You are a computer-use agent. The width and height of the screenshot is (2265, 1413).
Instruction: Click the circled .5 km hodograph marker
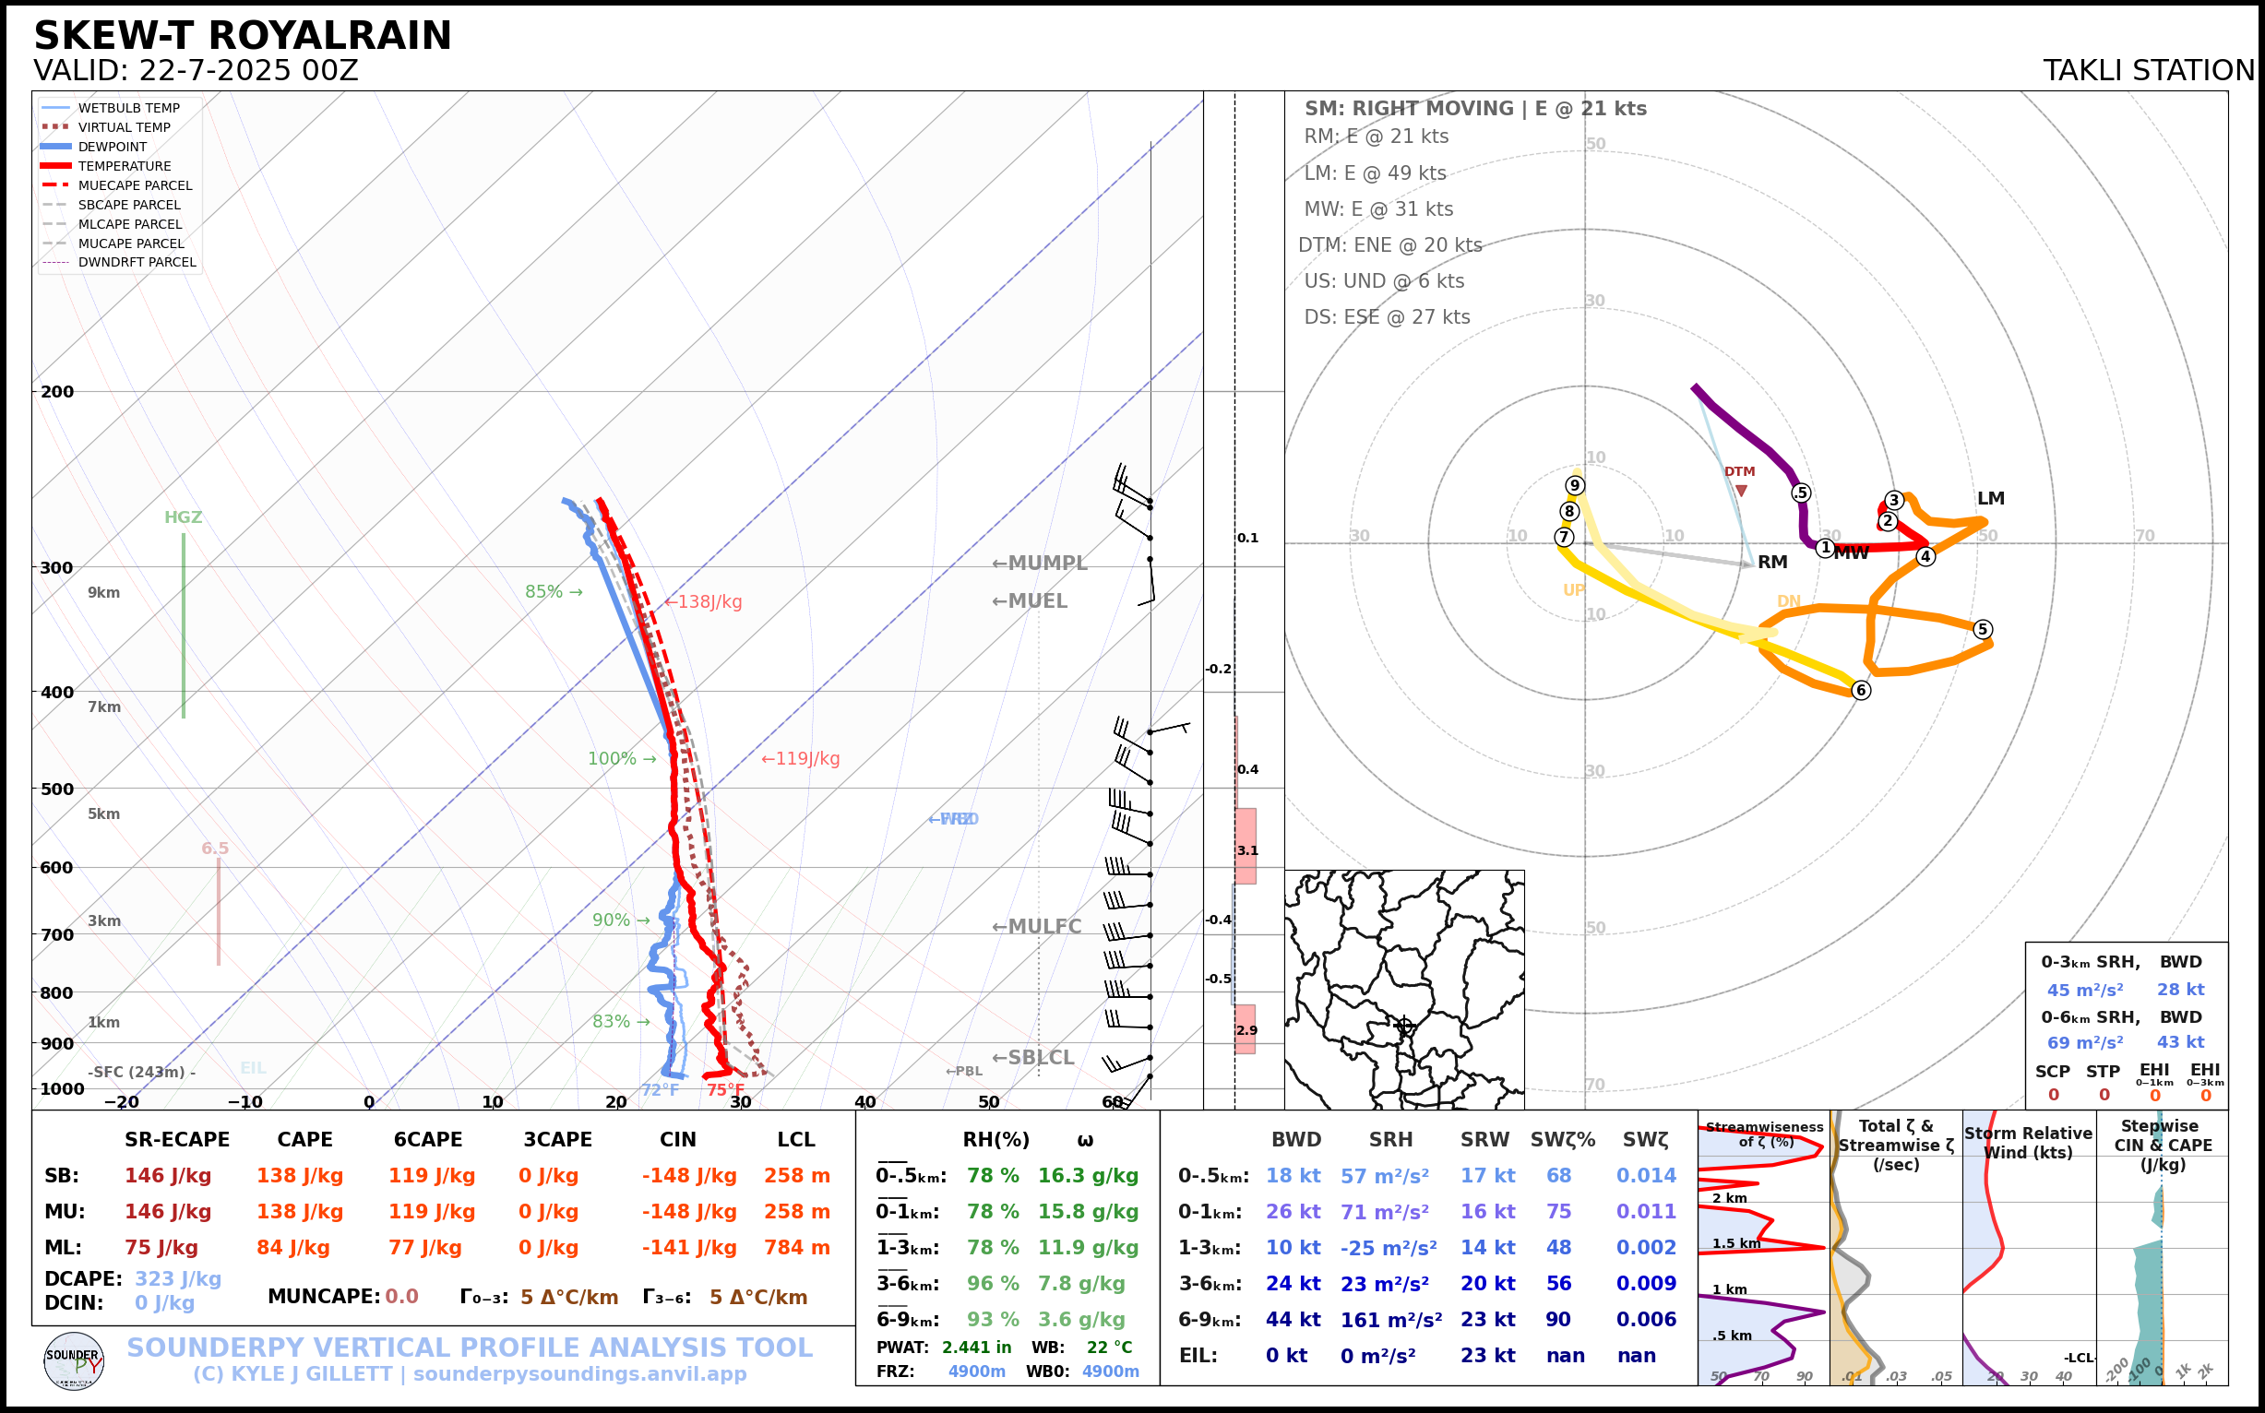tap(1801, 493)
